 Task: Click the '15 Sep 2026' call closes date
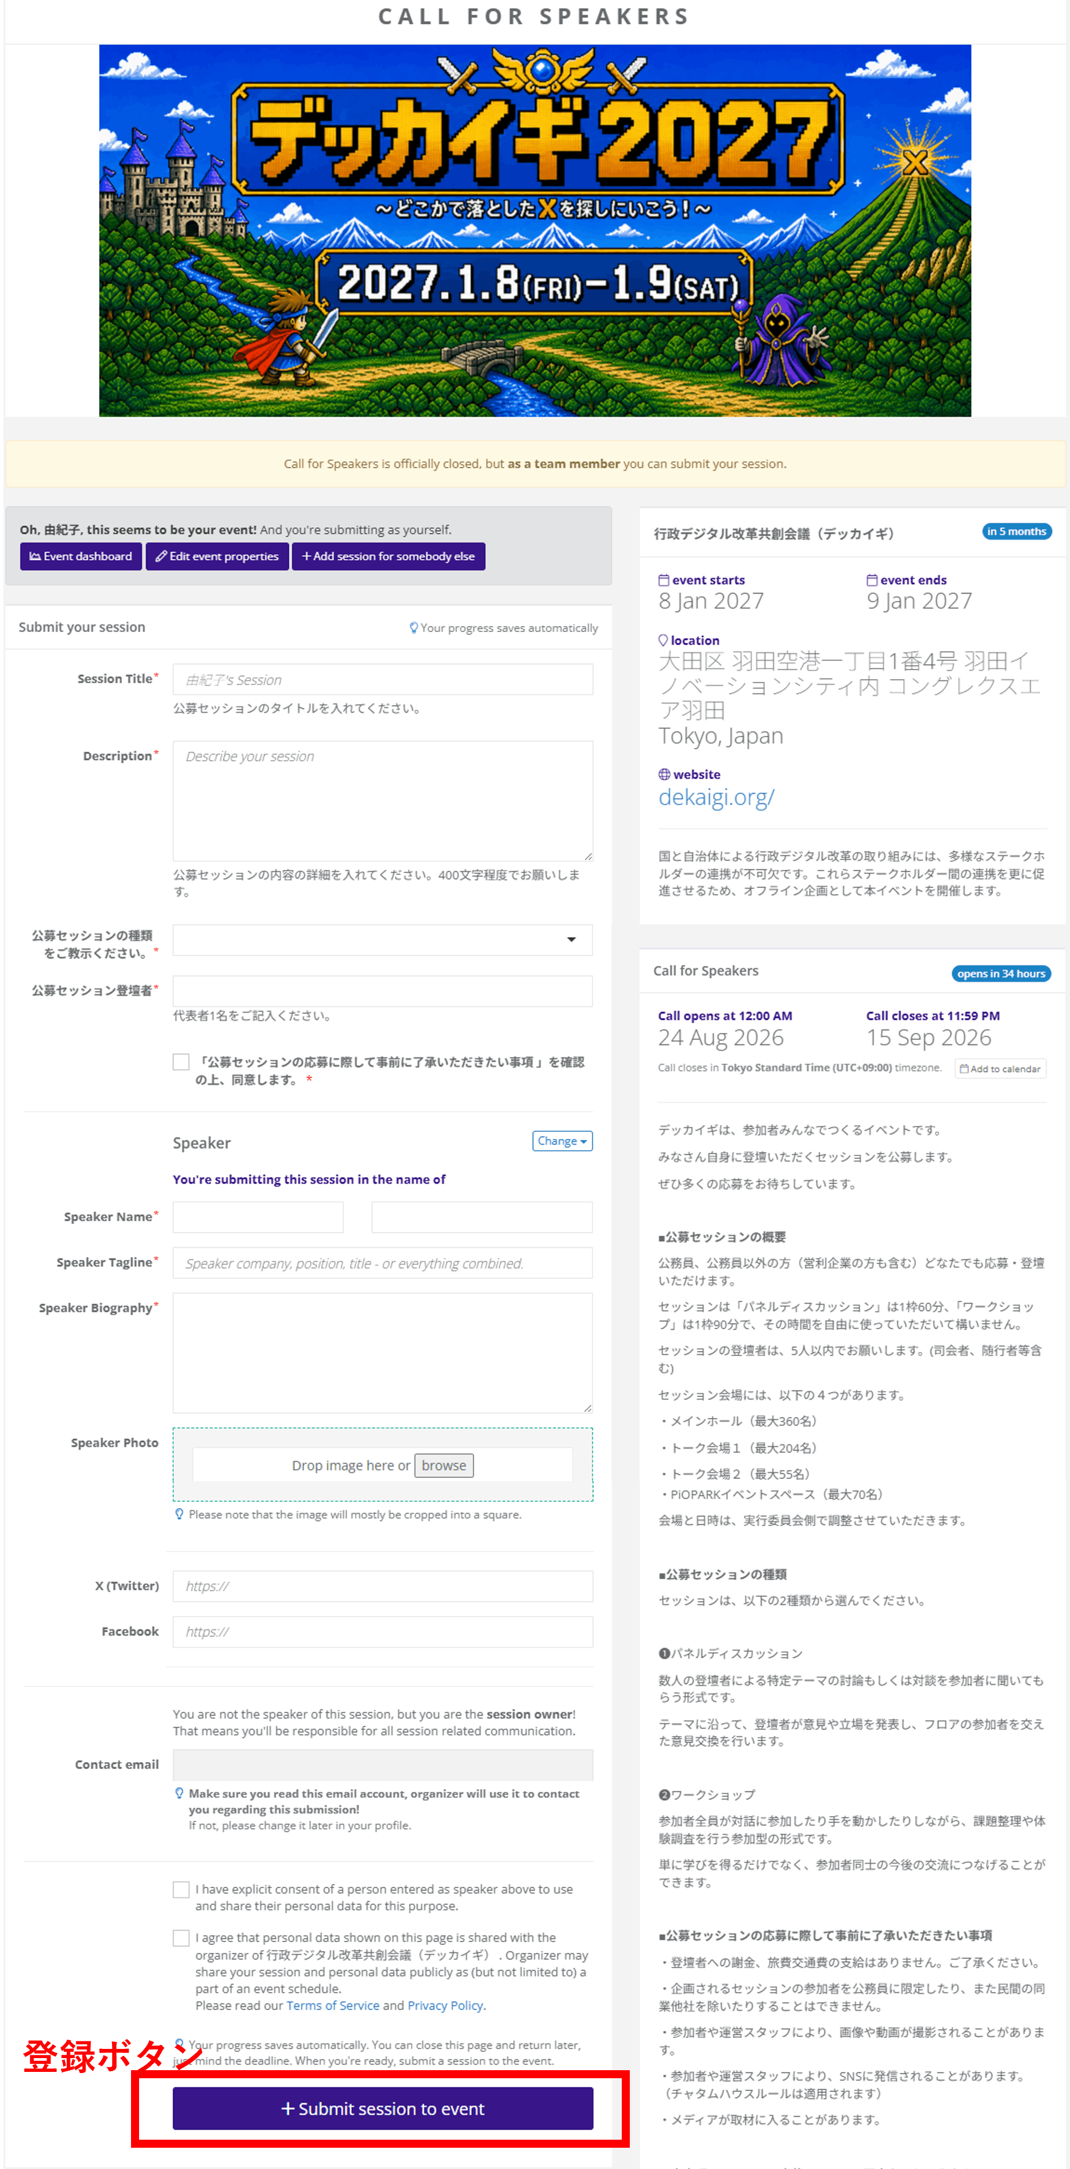[929, 1037]
